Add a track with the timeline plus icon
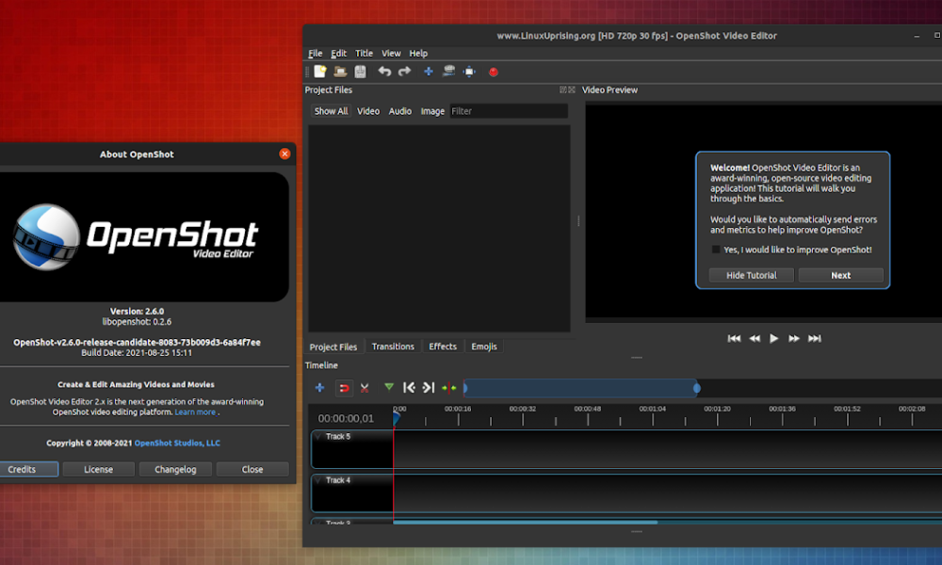This screenshot has height=565, width=942. [319, 388]
